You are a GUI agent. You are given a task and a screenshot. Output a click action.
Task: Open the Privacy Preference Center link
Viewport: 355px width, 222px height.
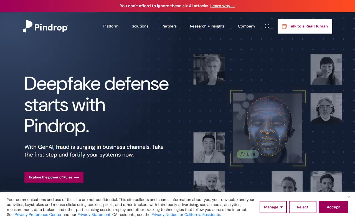[38, 215]
